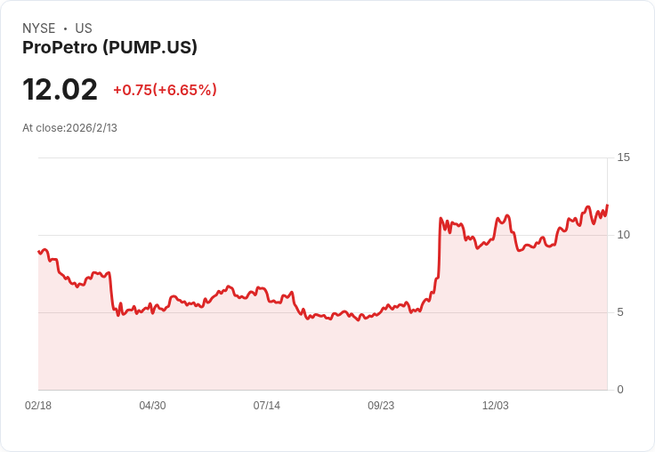
Task: Click the chart line's final point near 12
Action: tap(607, 206)
